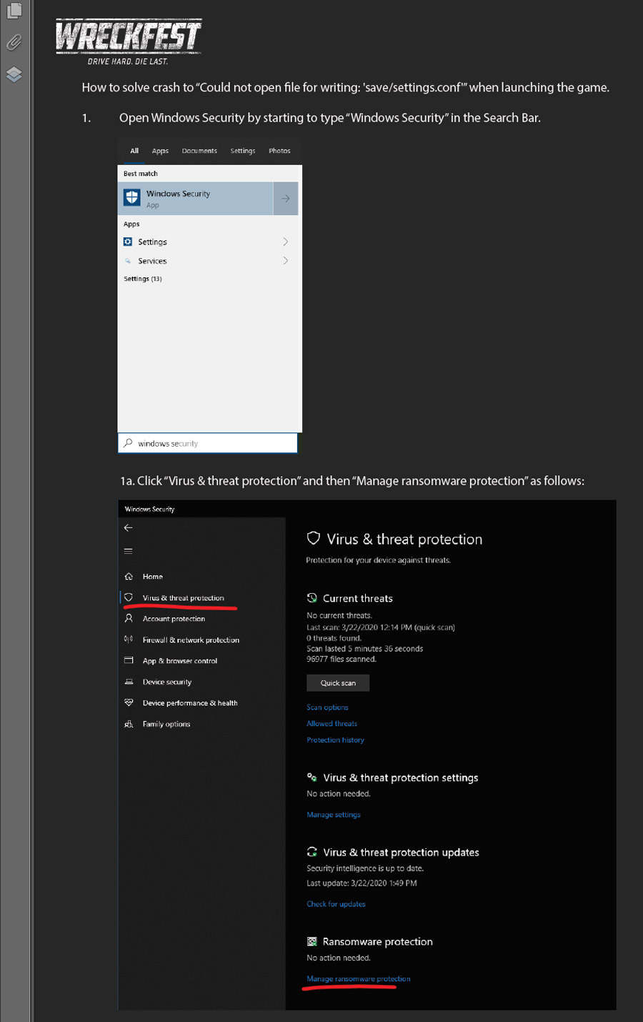Open the Protection history link
The height and width of the screenshot is (1022, 643).
click(335, 740)
